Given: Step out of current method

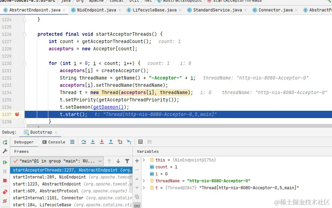Looking at the screenshot, I should pos(111,142).
